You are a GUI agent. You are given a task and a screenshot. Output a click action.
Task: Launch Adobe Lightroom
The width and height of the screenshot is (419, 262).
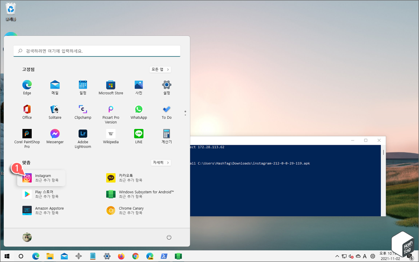tap(83, 139)
